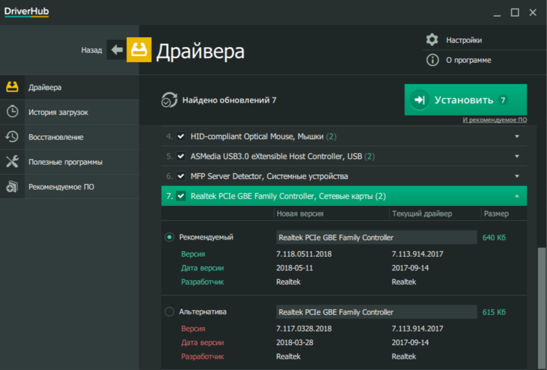Screen dimensions: 547x370
Task: Click the wrench icon for Полезные программы
Action: [x=12, y=162]
